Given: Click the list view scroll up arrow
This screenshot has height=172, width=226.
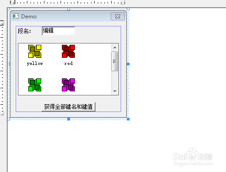Looking at the screenshot, I should [x=115, y=47].
